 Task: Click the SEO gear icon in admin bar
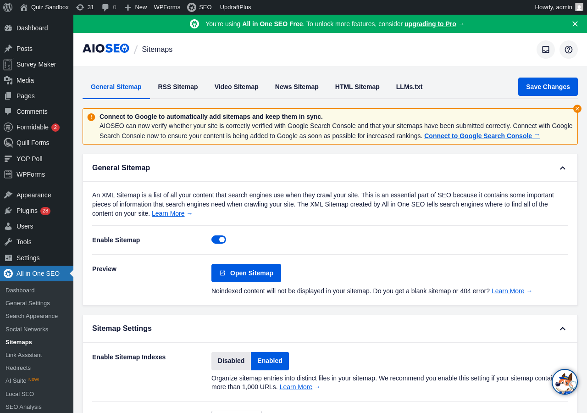[x=192, y=7]
